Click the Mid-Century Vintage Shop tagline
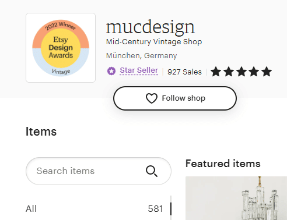This screenshot has height=220, width=287. [154, 42]
